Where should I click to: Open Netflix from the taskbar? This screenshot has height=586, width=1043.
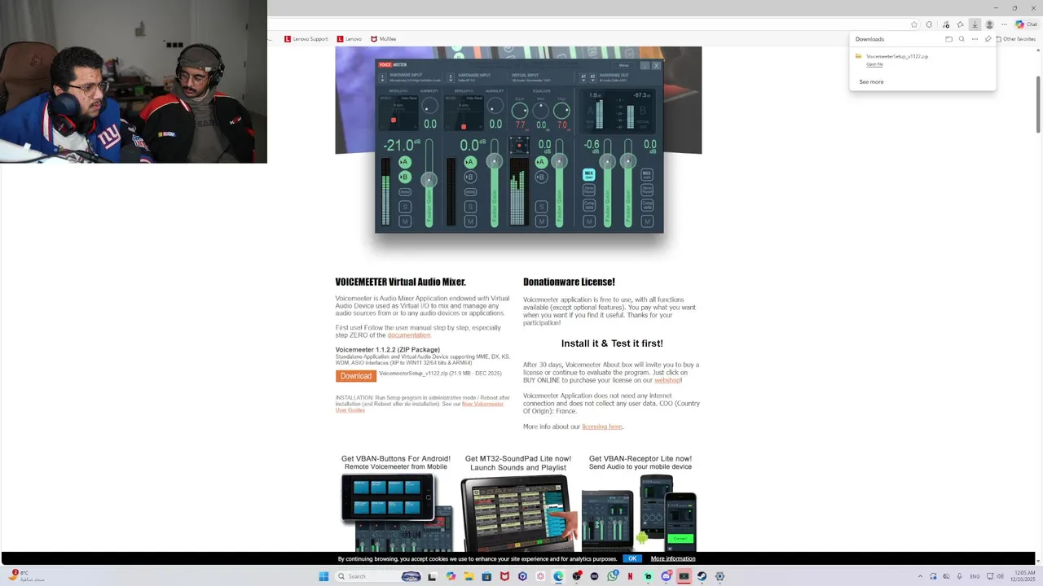click(x=630, y=576)
